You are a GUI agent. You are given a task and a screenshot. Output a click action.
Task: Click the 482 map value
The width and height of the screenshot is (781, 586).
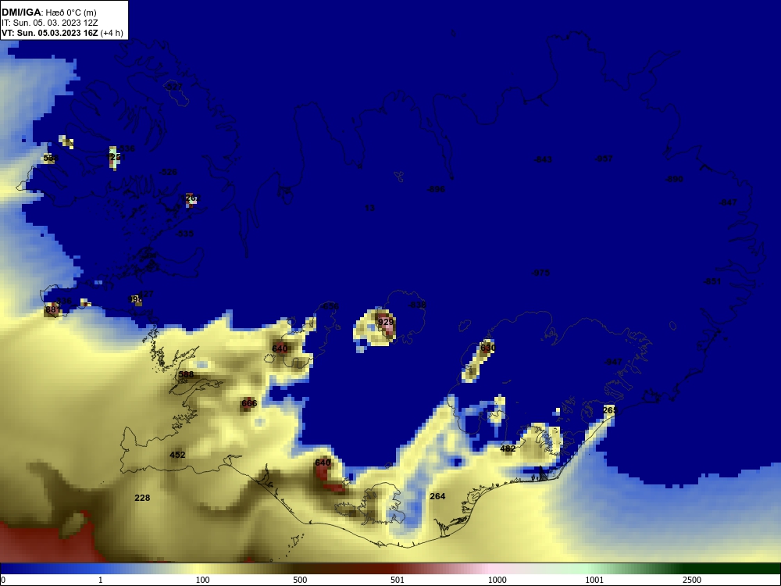508,448
